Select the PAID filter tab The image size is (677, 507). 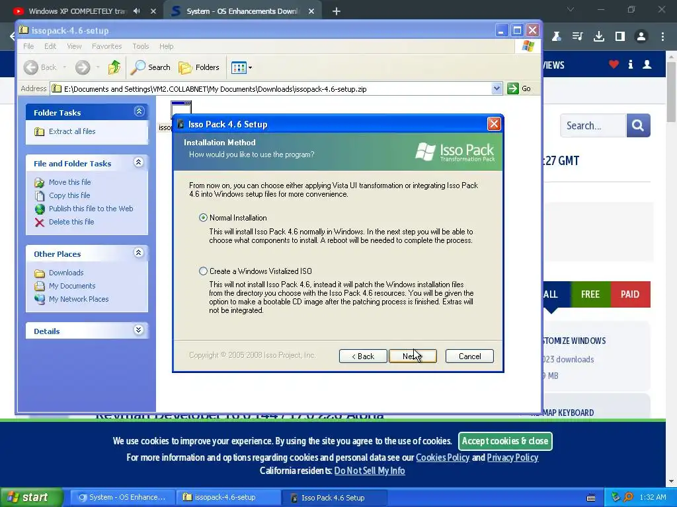[630, 294]
